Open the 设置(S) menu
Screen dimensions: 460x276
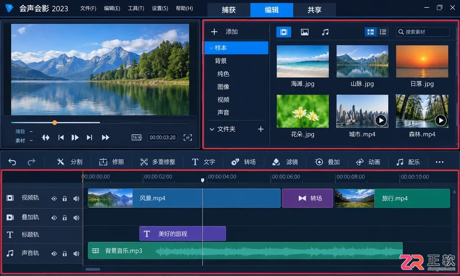coord(160,8)
